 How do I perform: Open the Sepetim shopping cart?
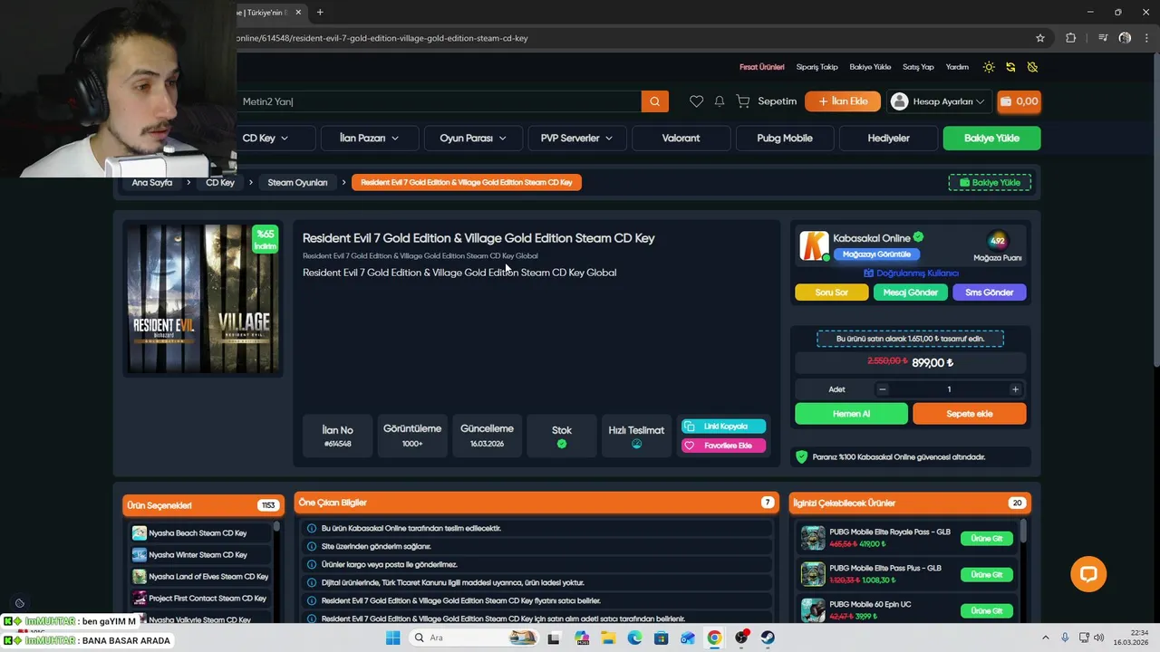click(x=767, y=101)
